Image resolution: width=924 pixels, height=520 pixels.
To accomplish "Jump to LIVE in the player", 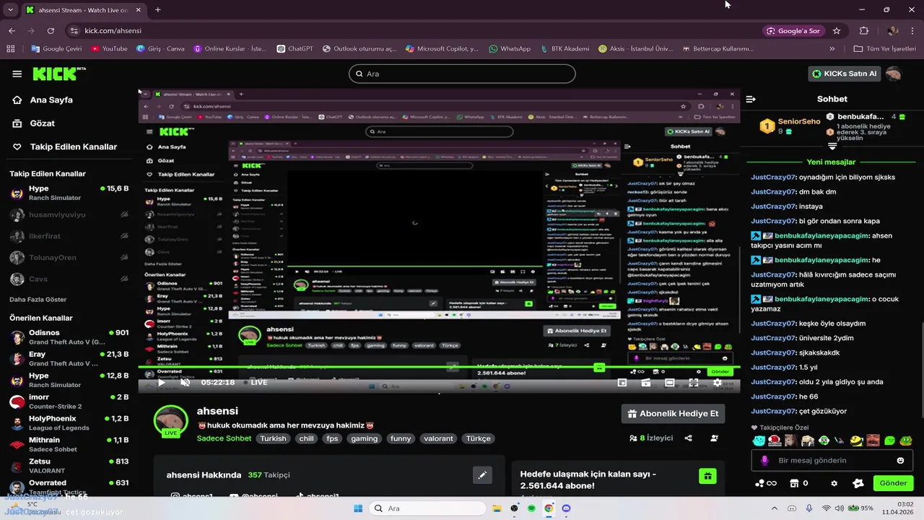I will click(255, 382).
